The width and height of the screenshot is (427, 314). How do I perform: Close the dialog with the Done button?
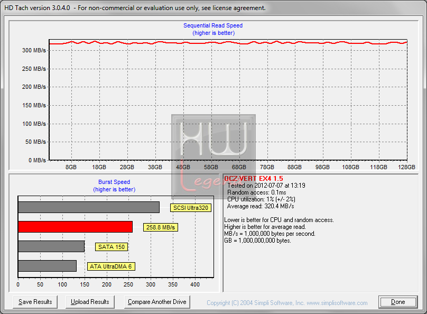tap(398, 302)
